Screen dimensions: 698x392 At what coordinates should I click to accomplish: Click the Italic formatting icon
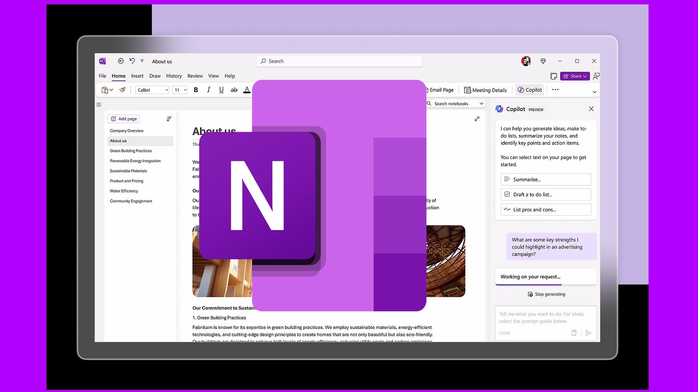point(208,90)
